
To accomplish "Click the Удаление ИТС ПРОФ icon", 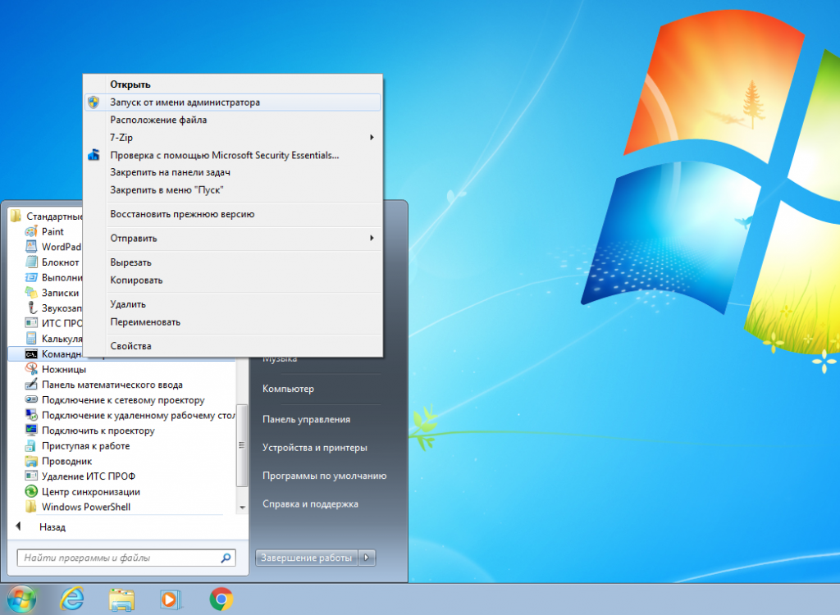I will coord(31,476).
